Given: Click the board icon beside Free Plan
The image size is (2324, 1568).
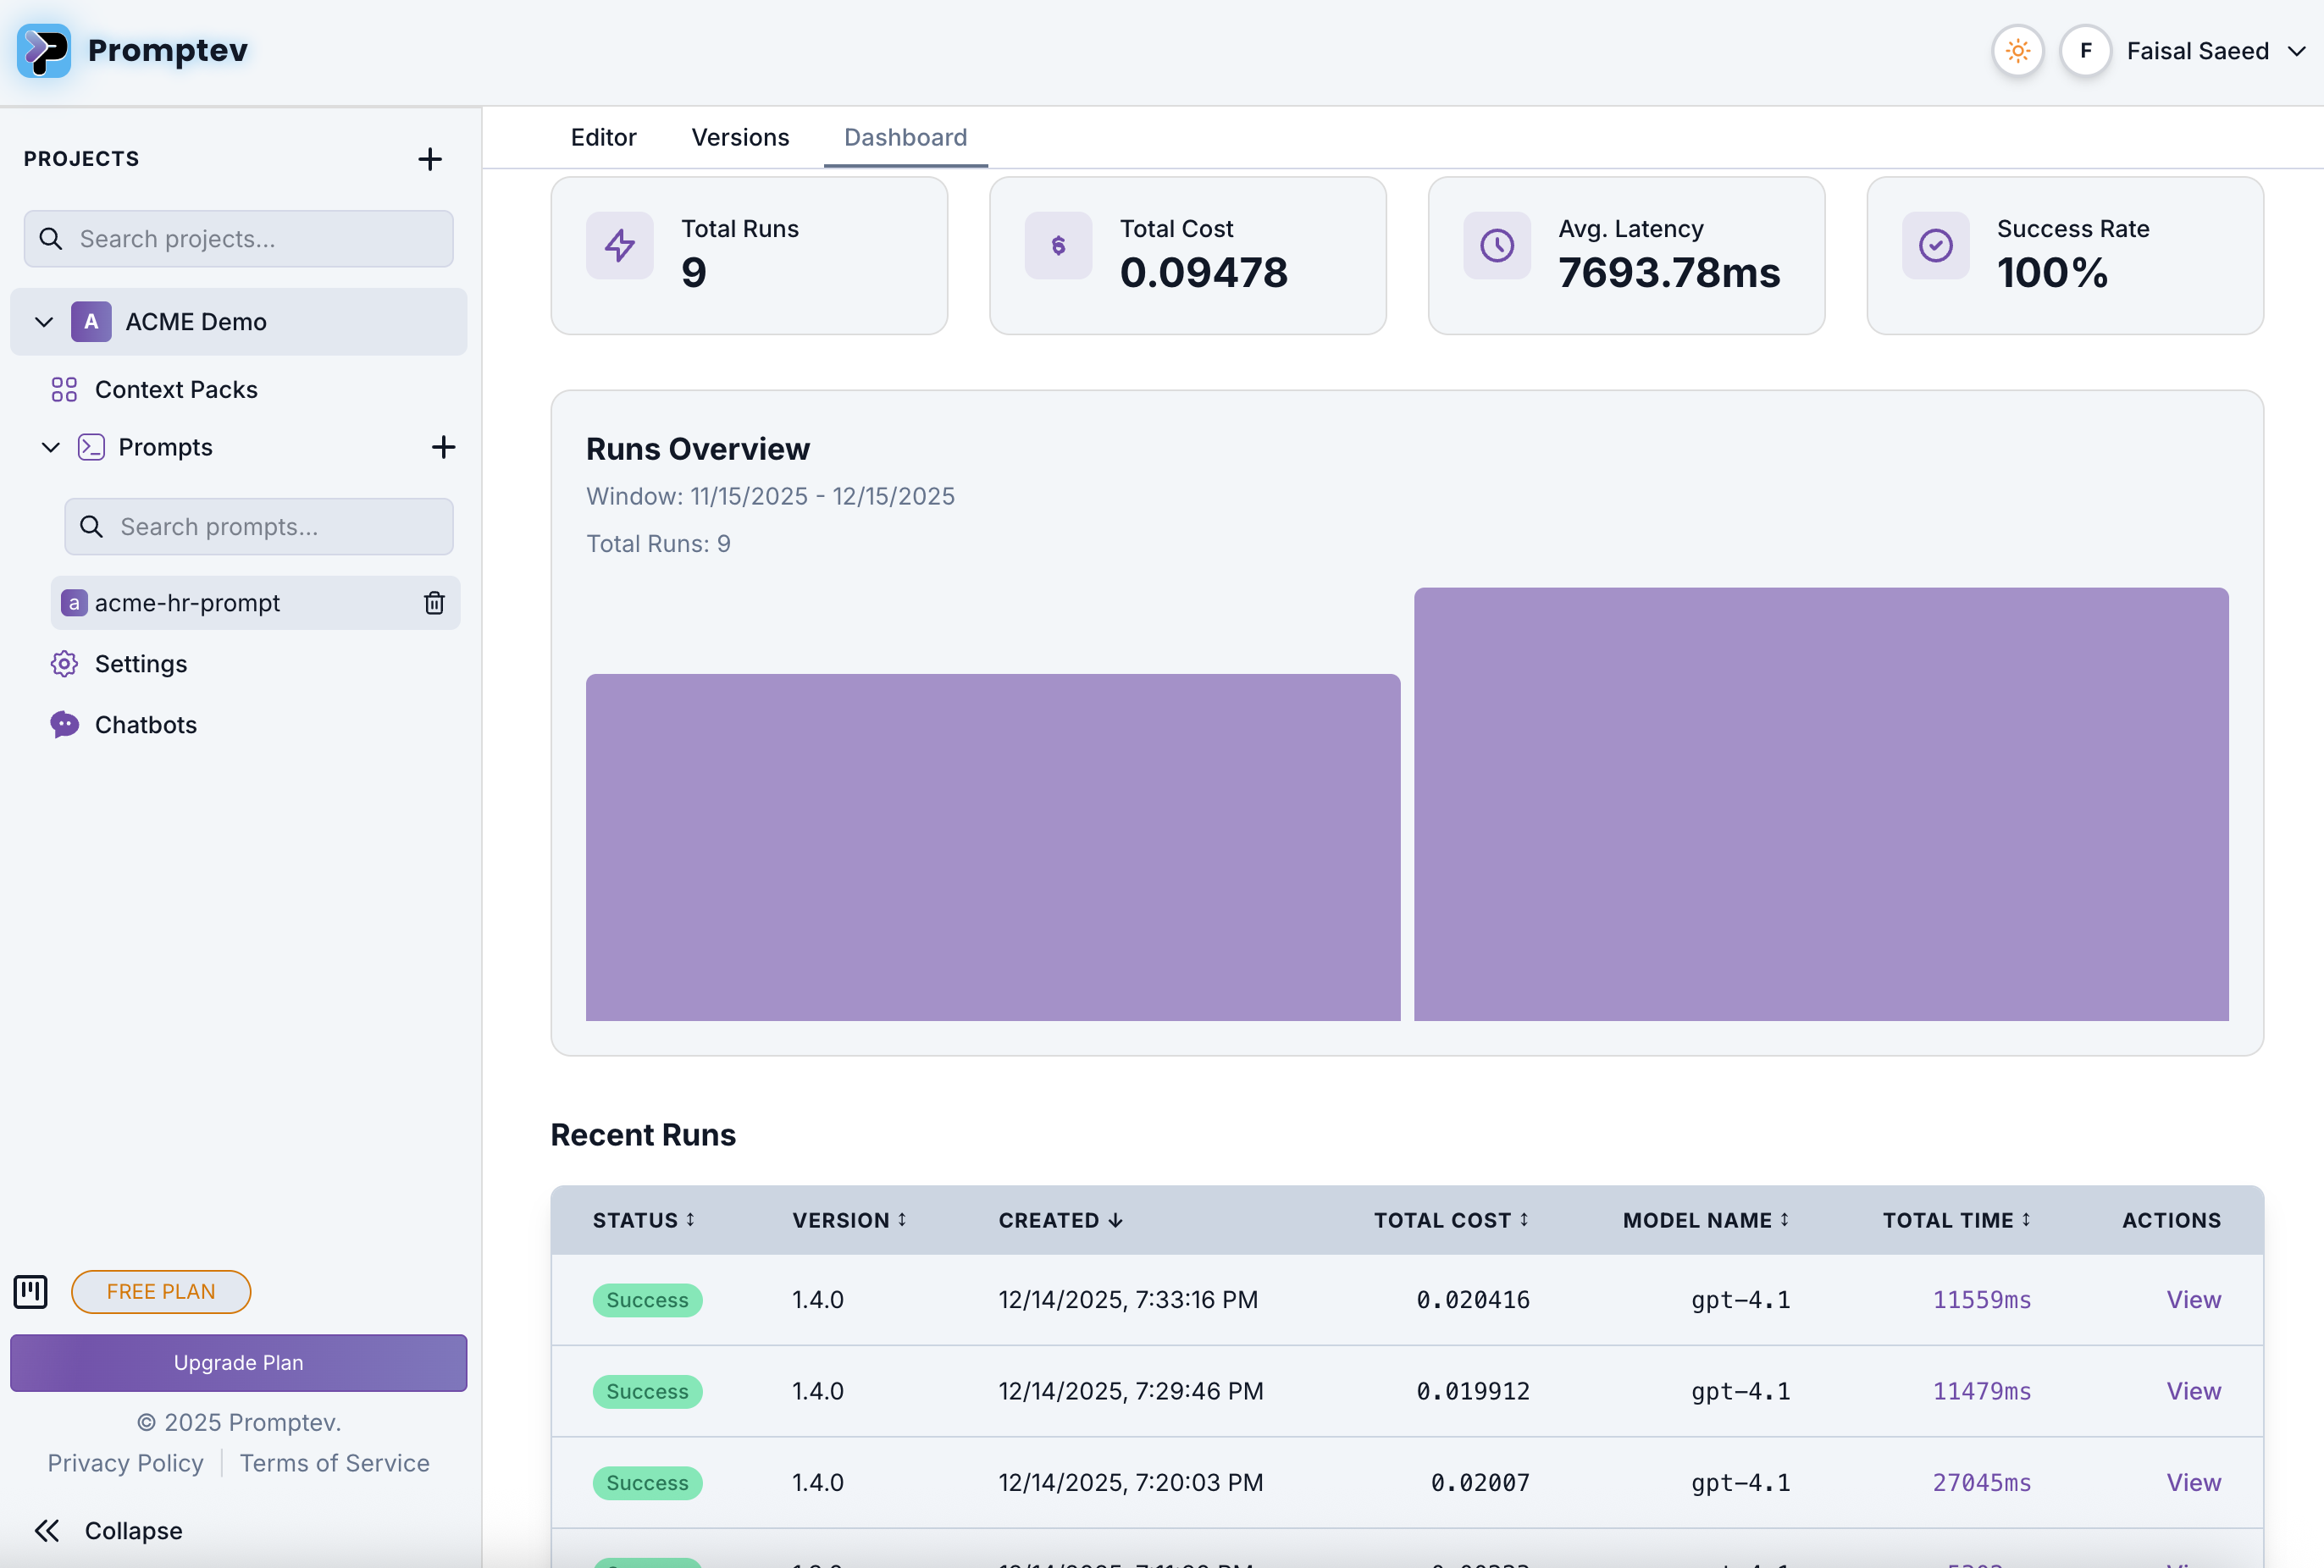Looking at the screenshot, I should (31, 1291).
